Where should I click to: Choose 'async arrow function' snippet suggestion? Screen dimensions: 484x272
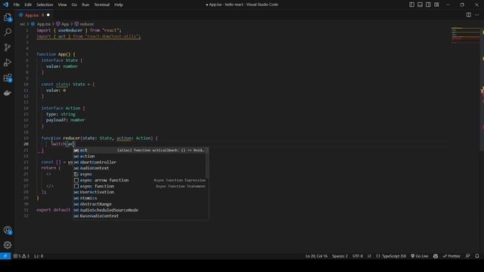[139, 180]
